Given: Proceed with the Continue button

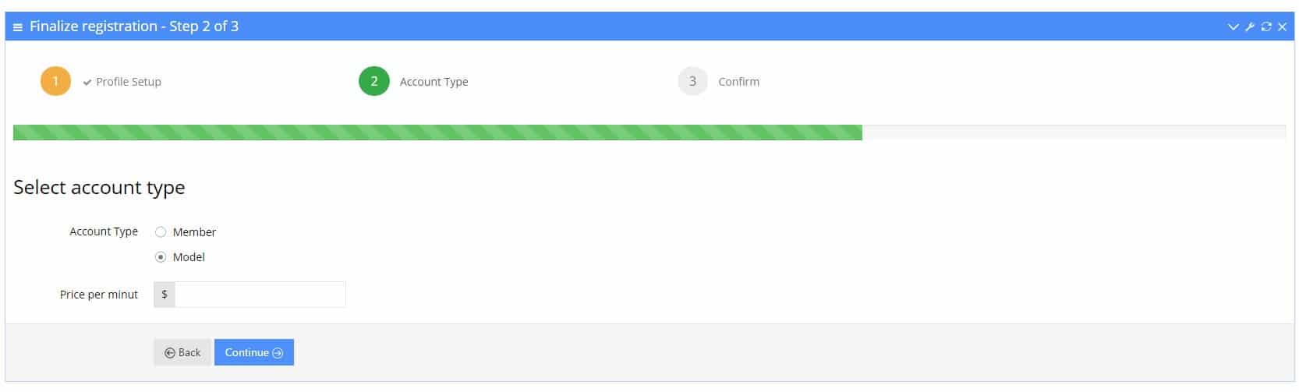Looking at the screenshot, I should click(254, 352).
